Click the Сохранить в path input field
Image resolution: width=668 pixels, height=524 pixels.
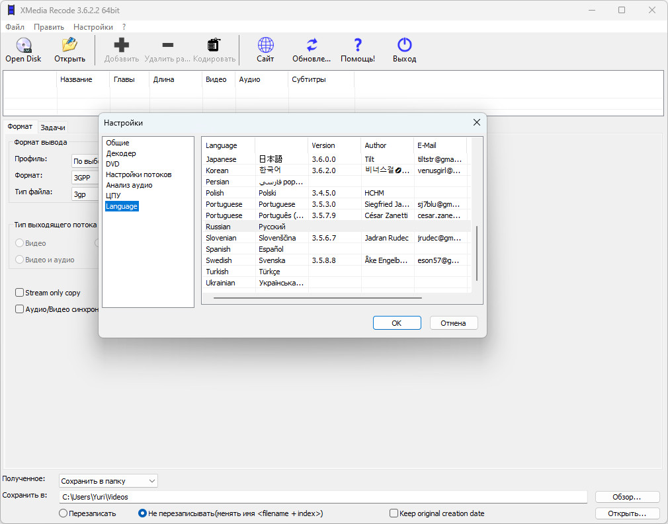click(x=323, y=497)
